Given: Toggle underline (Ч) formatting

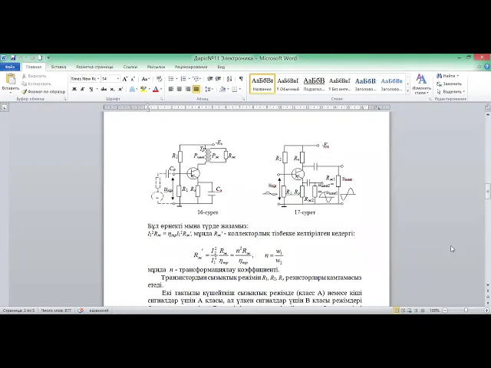Looking at the screenshot, I should click(91, 89).
